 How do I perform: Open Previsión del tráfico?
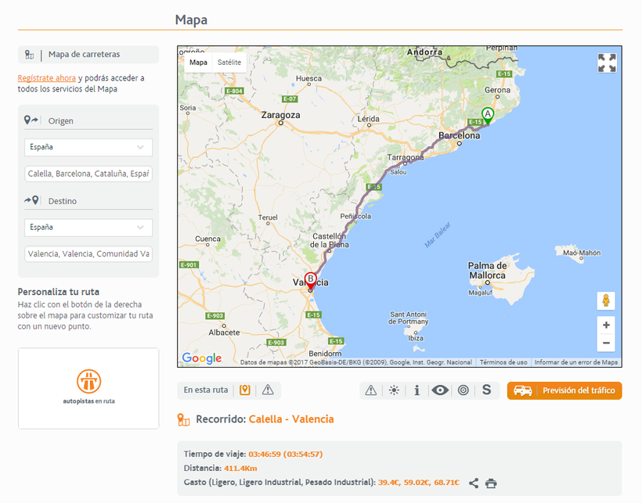(564, 390)
